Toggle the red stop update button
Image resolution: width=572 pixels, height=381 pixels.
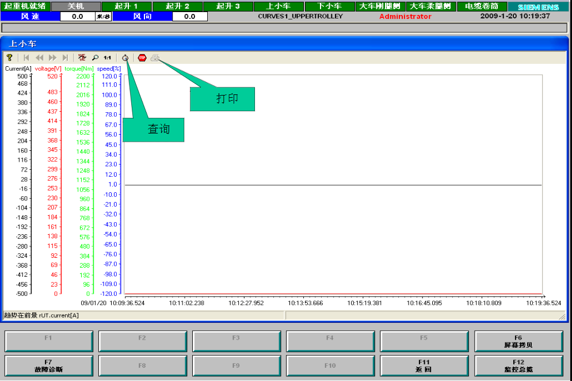142,58
